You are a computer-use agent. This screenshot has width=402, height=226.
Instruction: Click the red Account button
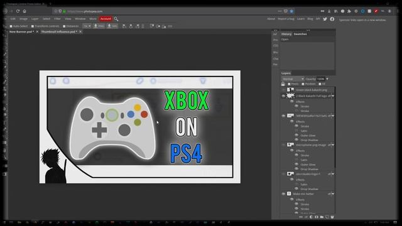point(106,19)
